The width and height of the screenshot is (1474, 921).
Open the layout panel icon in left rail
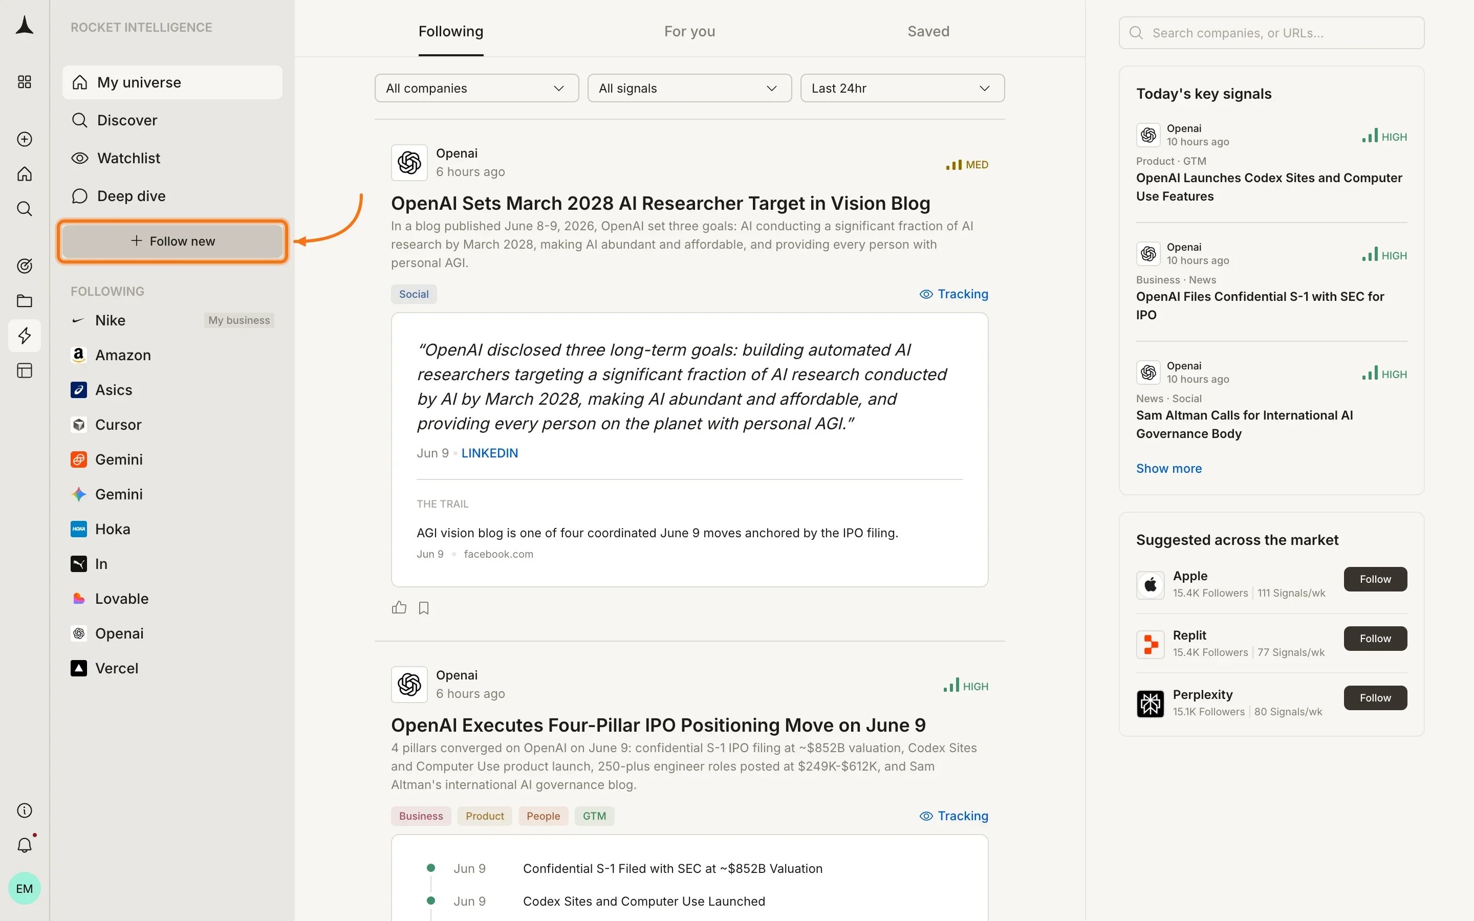pos(25,370)
